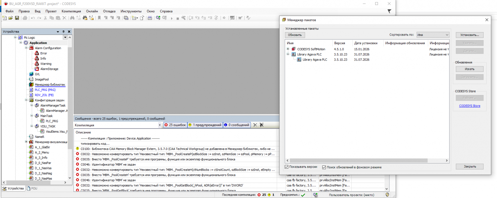Open the Компиляция menu
This screenshot has height=198, width=497.
pyautogui.click(x=71, y=11)
